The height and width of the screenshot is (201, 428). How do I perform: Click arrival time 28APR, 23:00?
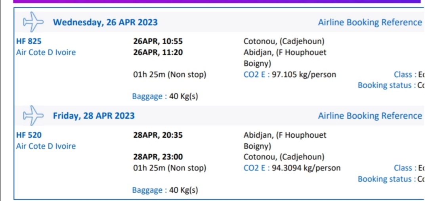pos(158,157)
